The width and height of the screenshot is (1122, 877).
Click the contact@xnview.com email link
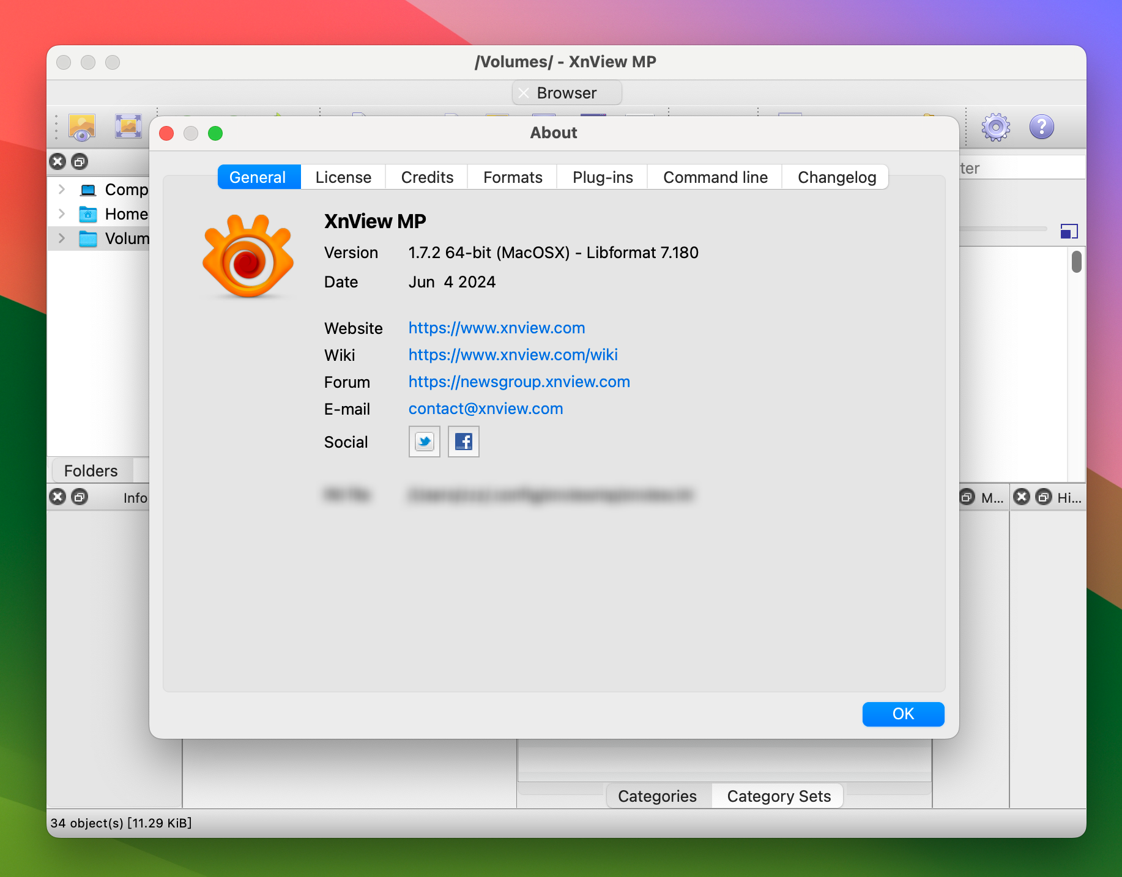pos(486,409)
